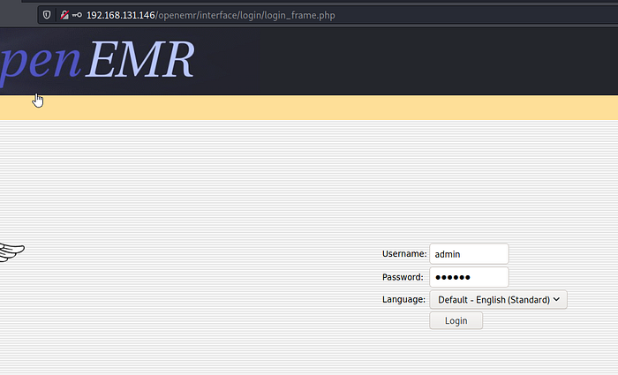The height and width of the screenshot is (375, 618).
Task: Click the OpenEMR logo in header
Action: click(x=97, y=62)
